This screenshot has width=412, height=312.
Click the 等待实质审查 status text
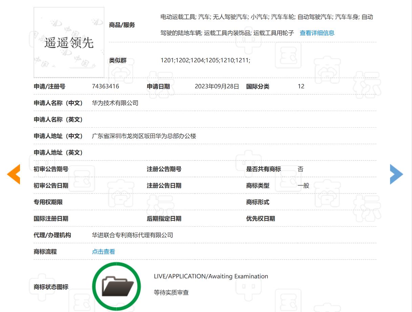coord(171,292)
